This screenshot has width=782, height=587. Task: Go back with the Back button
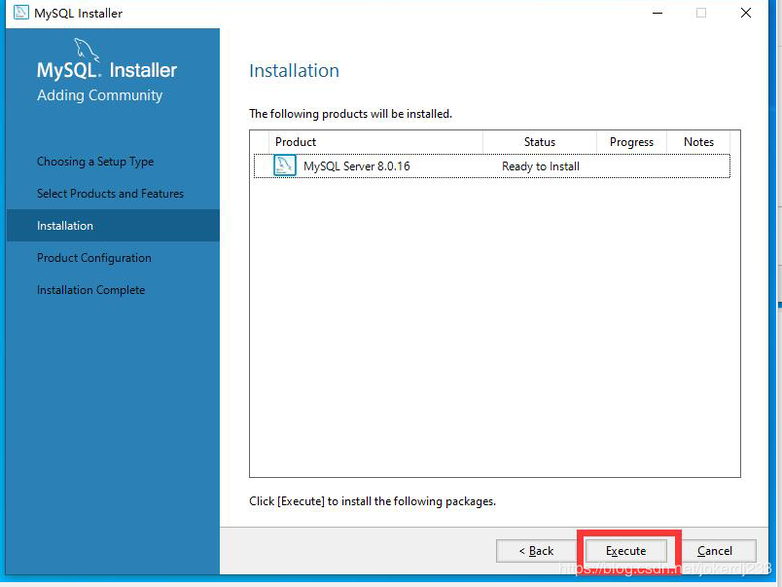tap(536, 551)
